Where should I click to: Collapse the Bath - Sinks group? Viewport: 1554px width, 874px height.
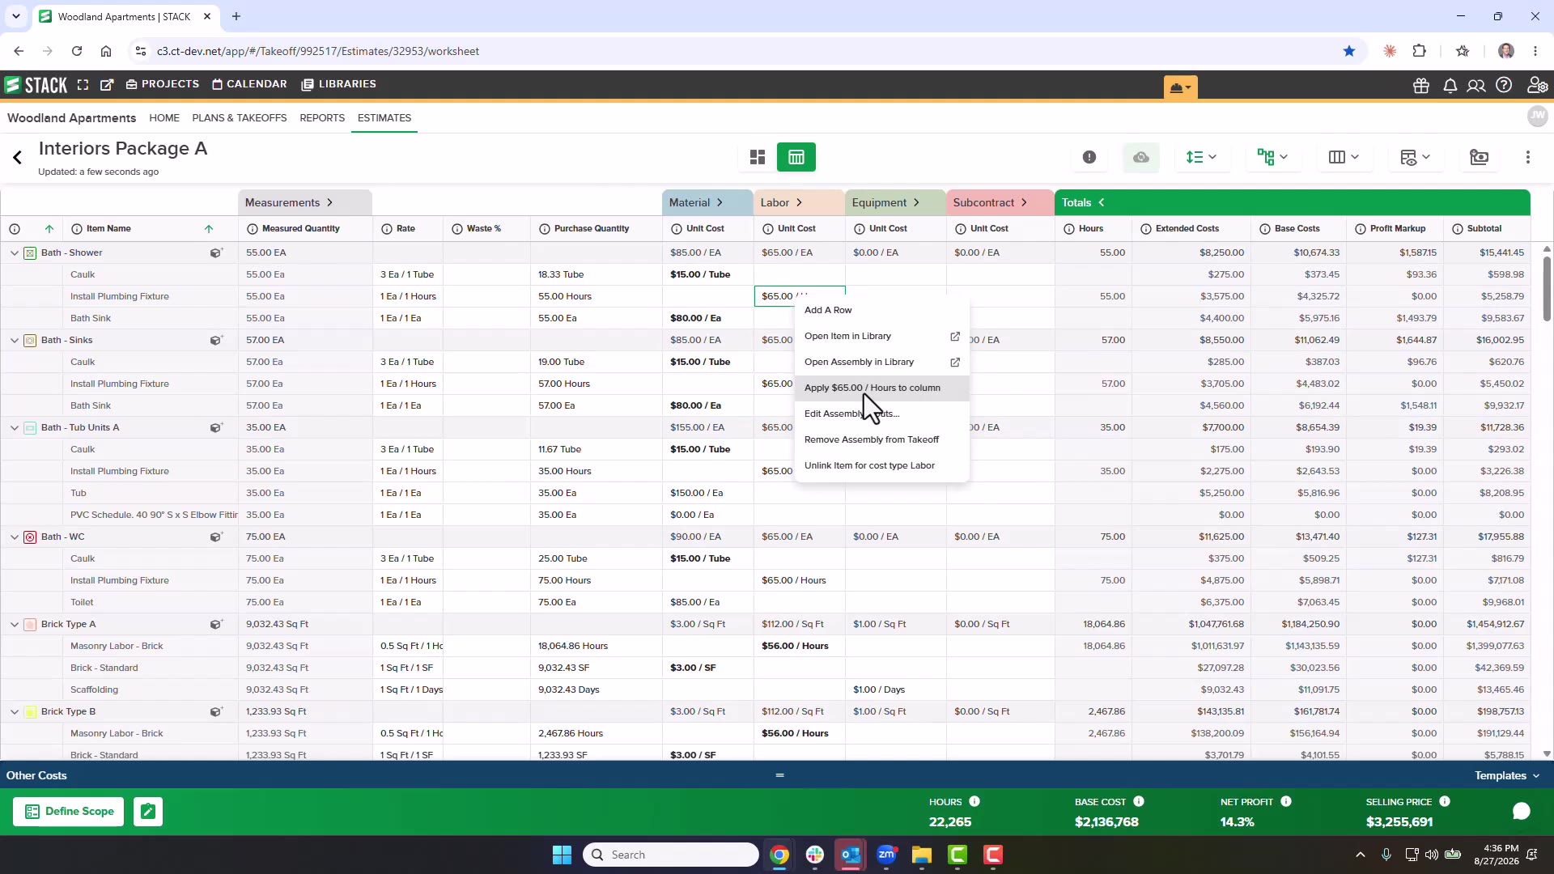click(15, 340)
